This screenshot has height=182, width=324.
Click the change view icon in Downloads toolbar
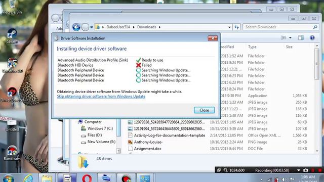pyautogui.click(x=283, y=38)
